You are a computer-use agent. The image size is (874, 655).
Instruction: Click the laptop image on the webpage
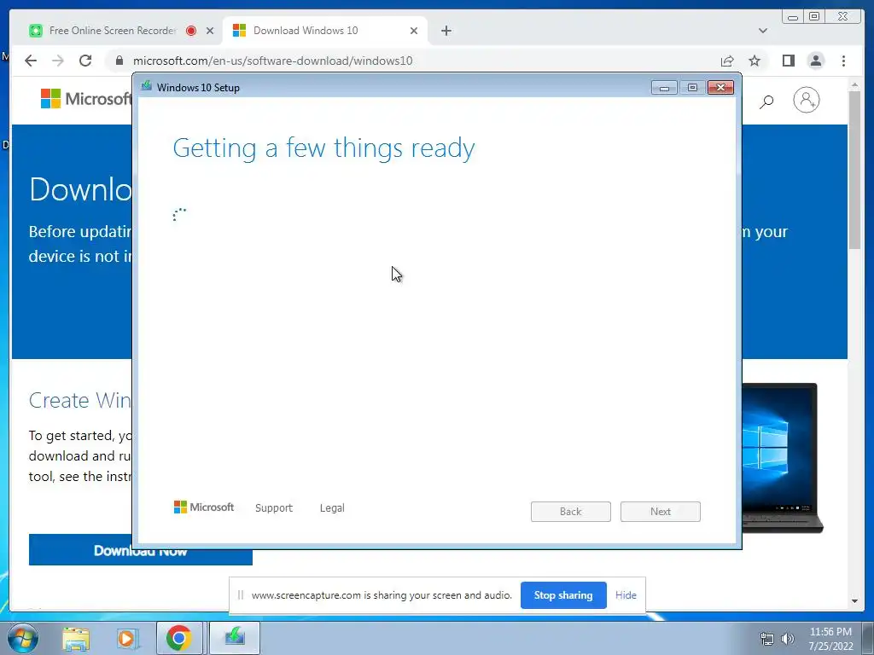click(x=783, y=458)
